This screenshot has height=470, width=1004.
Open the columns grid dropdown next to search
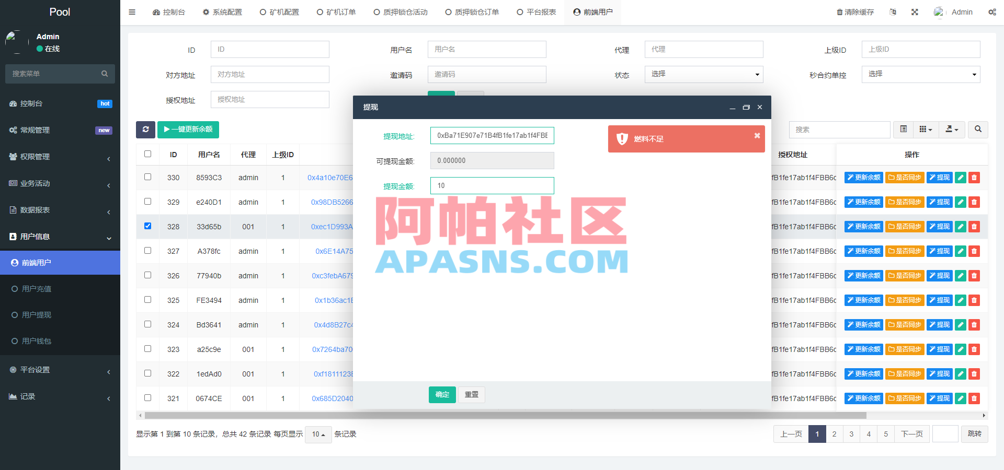coord(926,130)
